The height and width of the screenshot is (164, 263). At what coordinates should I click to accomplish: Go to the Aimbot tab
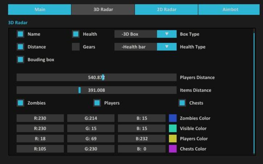click(x=229, y=9)
